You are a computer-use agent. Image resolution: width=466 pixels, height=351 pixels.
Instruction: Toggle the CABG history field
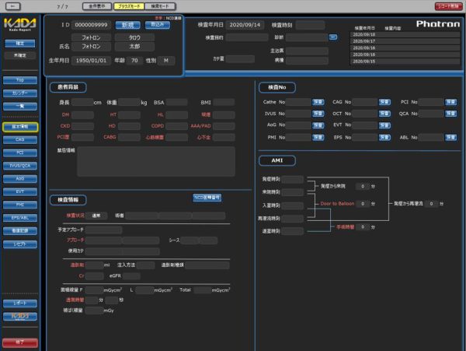130,137
